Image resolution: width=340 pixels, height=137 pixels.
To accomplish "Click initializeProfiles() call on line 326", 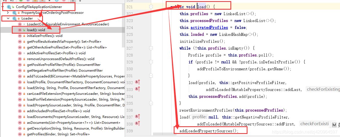I will 202,41.
